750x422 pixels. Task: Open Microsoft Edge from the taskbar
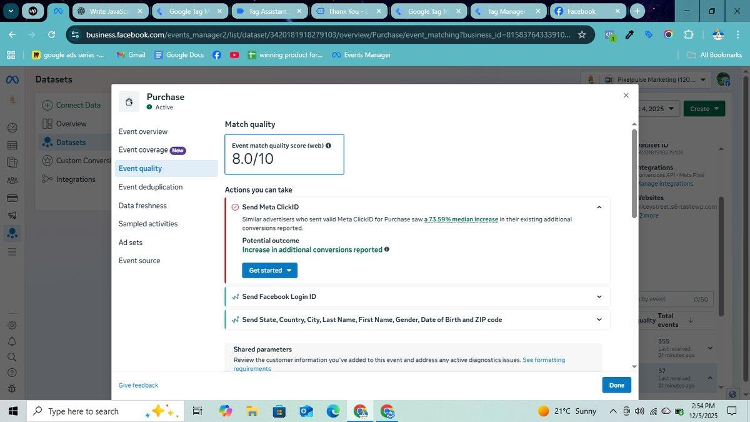click(x=332, y=411)
